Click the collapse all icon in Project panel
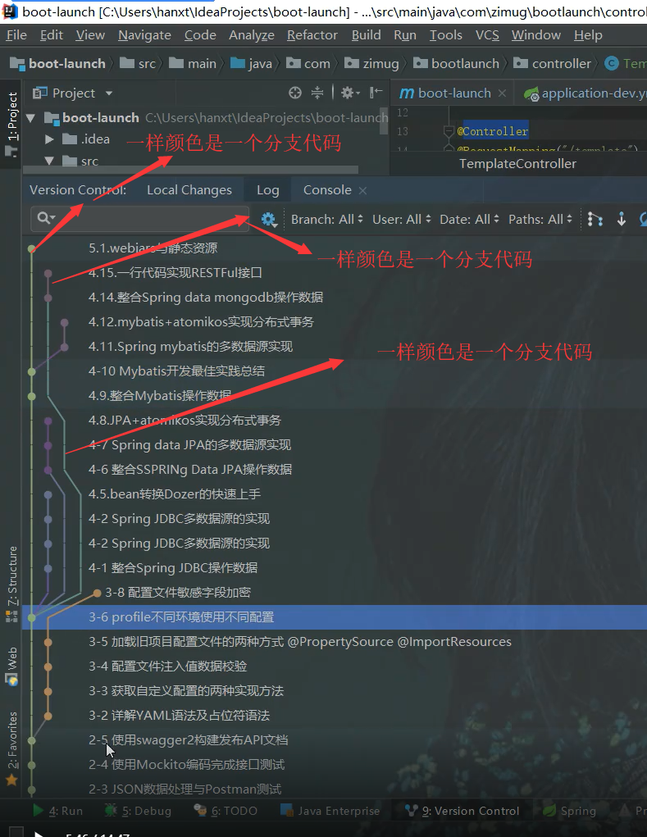This screenshot has height=837, width=647. click(x=317, y=93)
